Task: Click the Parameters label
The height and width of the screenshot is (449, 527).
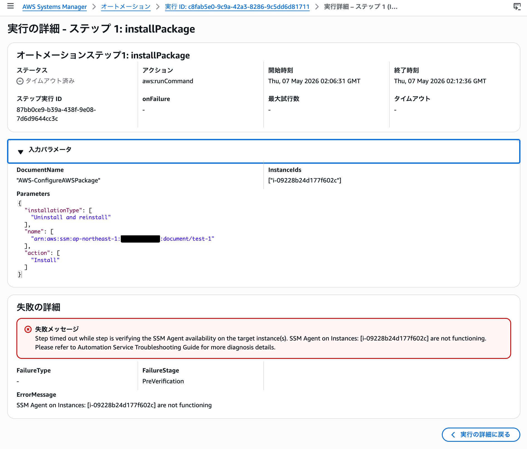Action: click(x=33, y=194)
